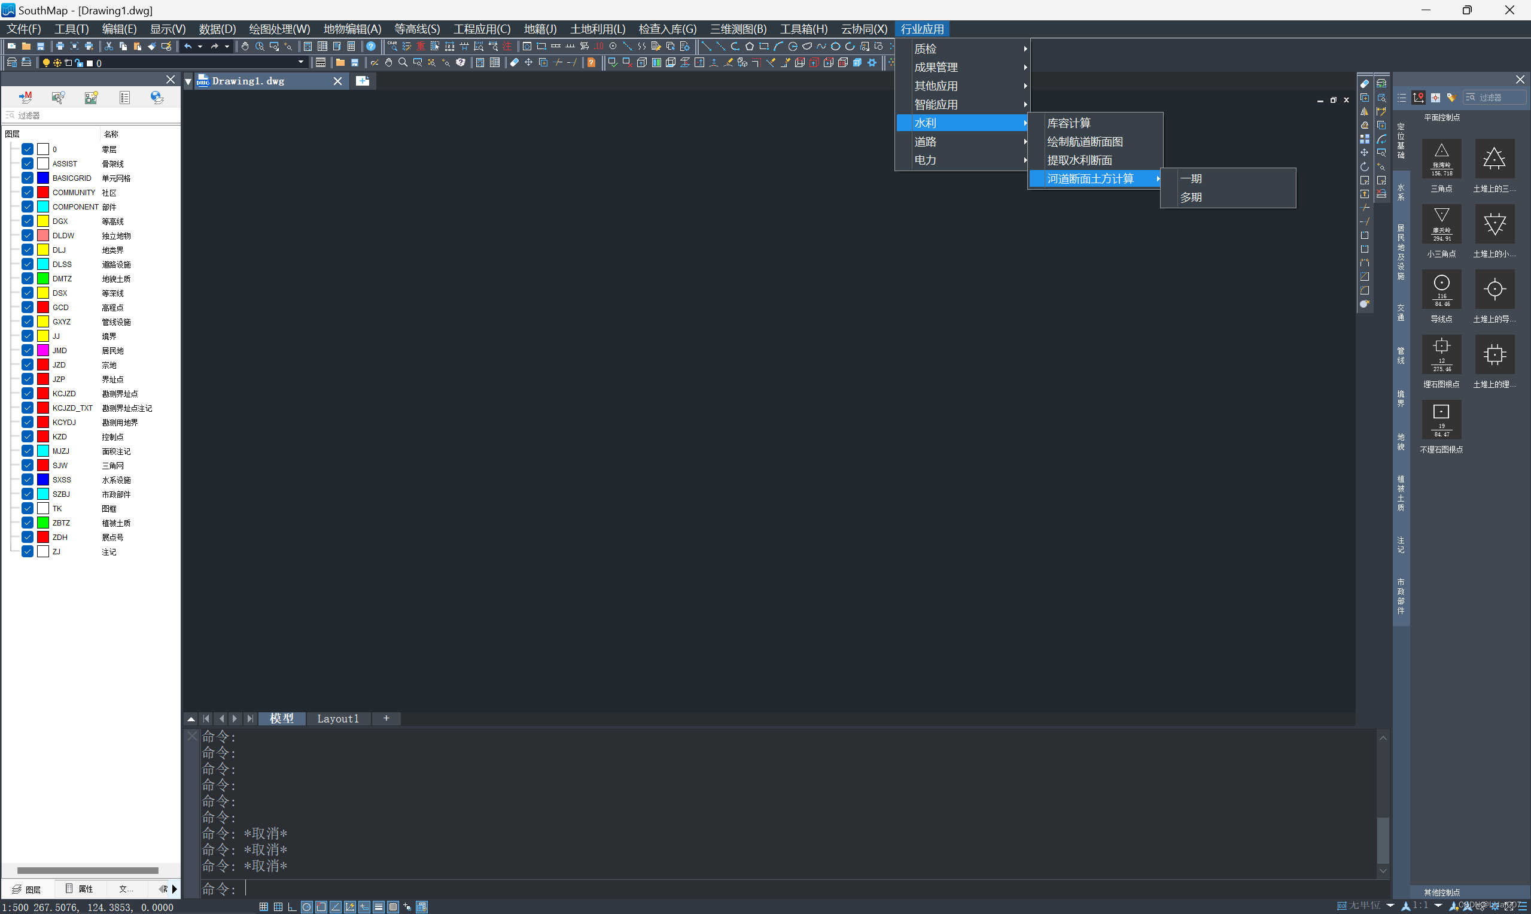
Task: Click the Open folder icon in top toolbar
Action: coord(26,46)
